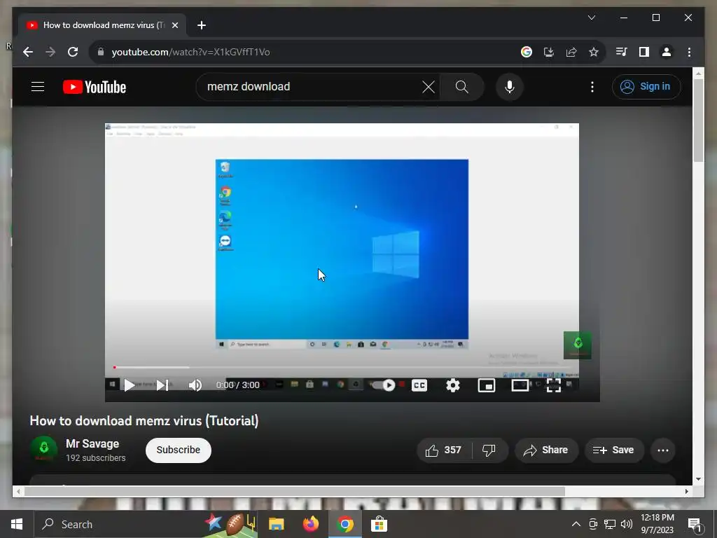Enter fullscreen video mode
The image size is (717, 538).
coord(554,385)
